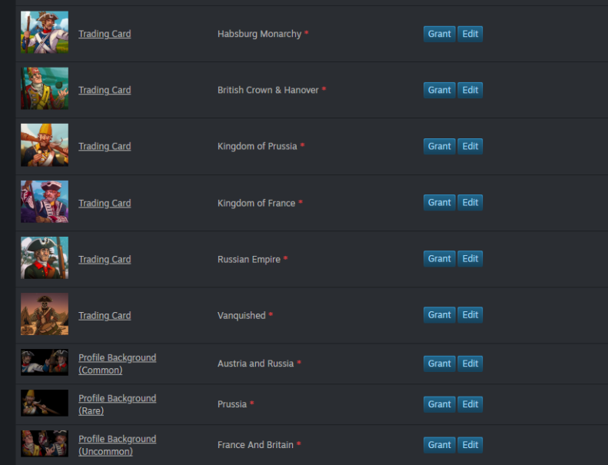Open Trading Card link for Habsburg Monarchy
Image resolution: width=608 pixels, height=465 pixels.
(x=105, y=34)
